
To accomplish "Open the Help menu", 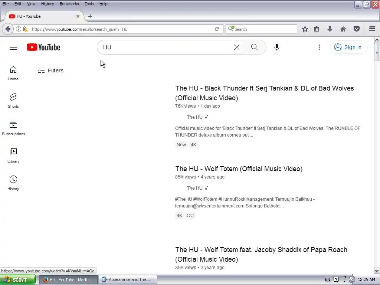I will point(103,4).
